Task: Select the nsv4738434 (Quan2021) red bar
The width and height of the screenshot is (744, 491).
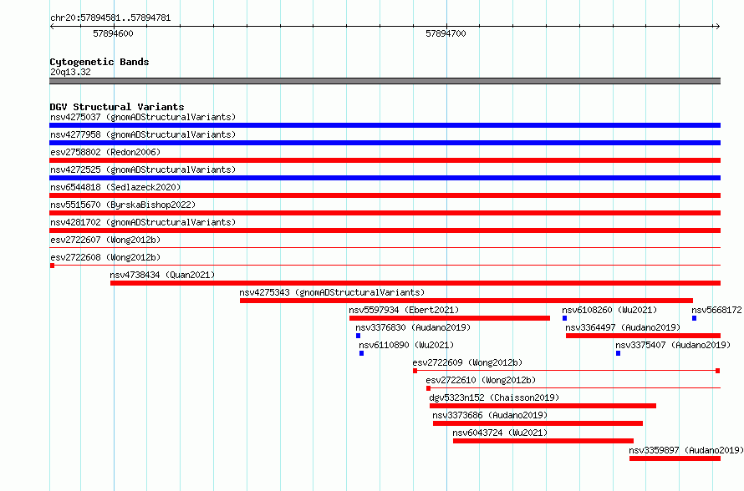Action: point(415,283)
